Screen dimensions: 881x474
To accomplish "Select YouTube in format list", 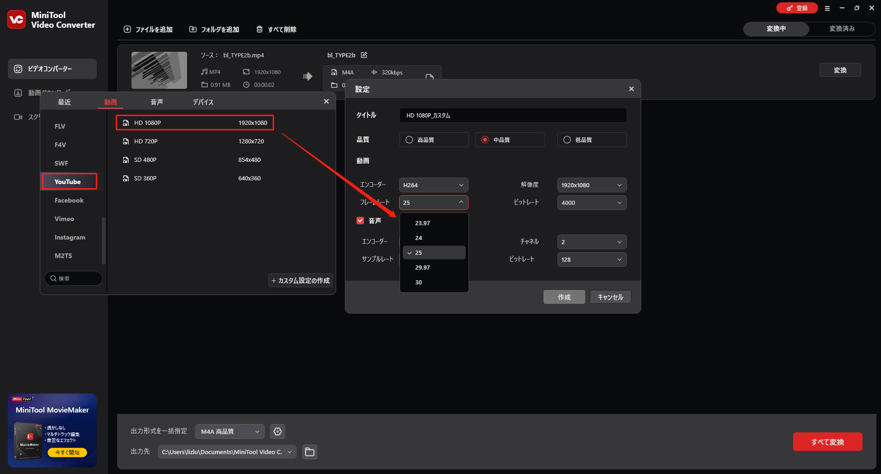I will coord(69,182).
